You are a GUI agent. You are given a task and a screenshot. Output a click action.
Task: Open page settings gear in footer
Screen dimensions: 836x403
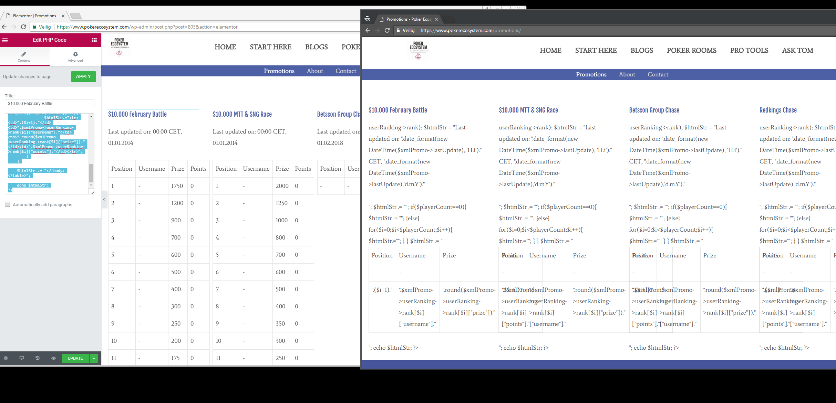pos(6,358)
